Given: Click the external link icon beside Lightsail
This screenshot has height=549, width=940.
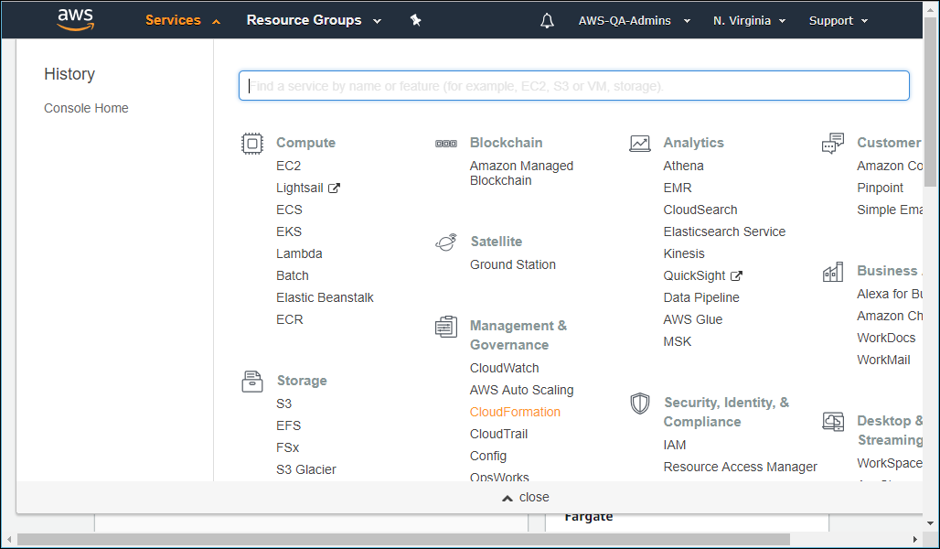Looking at the screenshot, I should 334,188.
